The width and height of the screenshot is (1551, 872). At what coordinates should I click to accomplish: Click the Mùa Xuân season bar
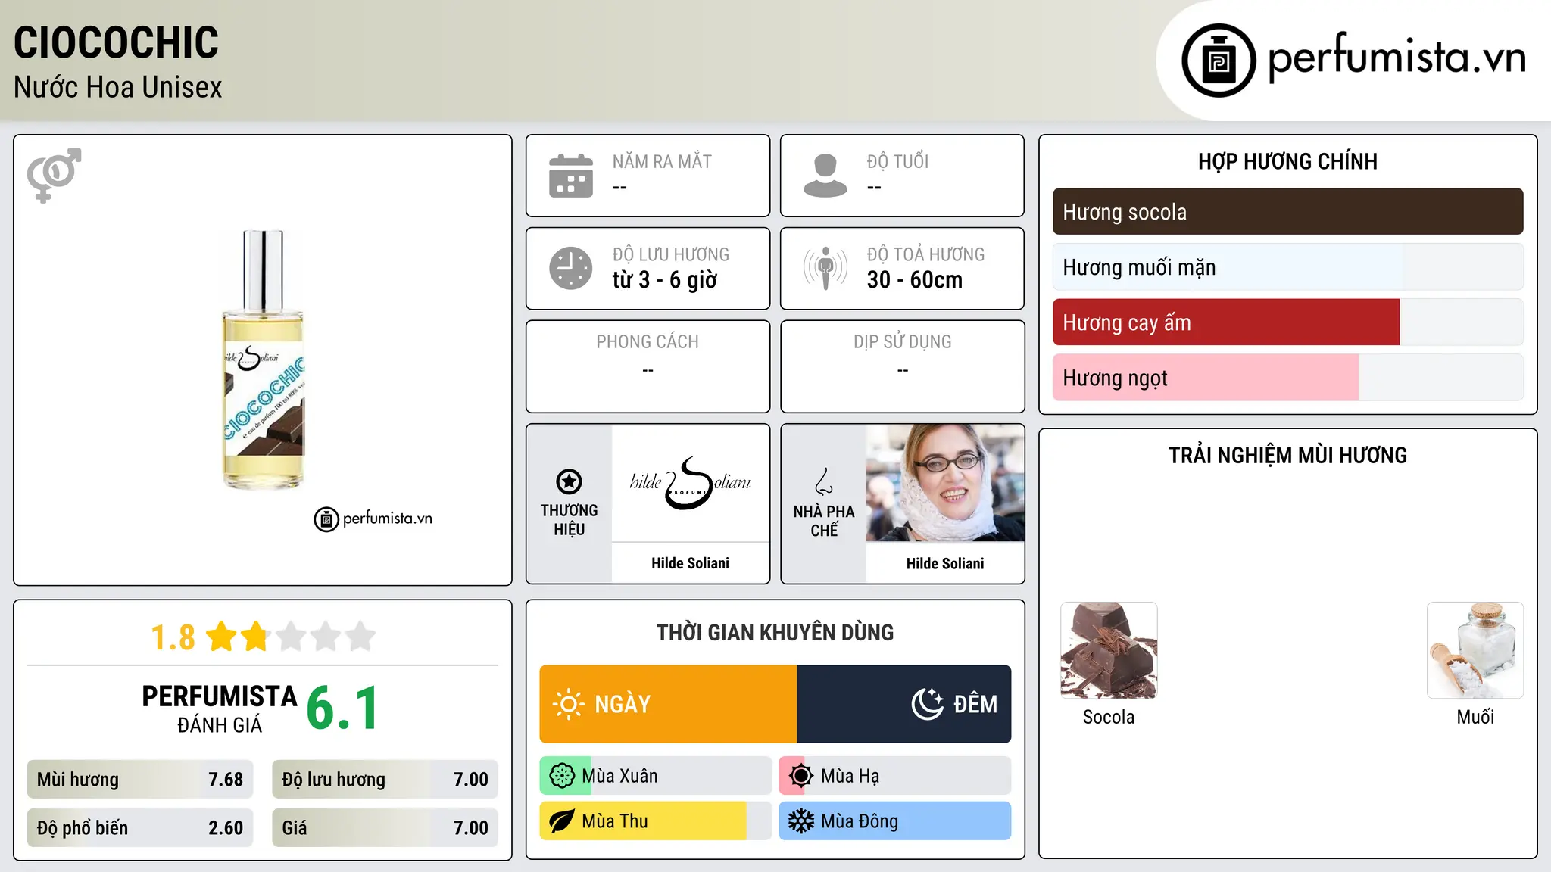click(656, 776)
